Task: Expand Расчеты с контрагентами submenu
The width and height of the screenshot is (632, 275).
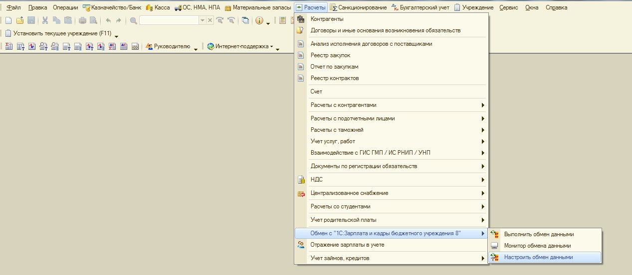Action: click(392, 105)
